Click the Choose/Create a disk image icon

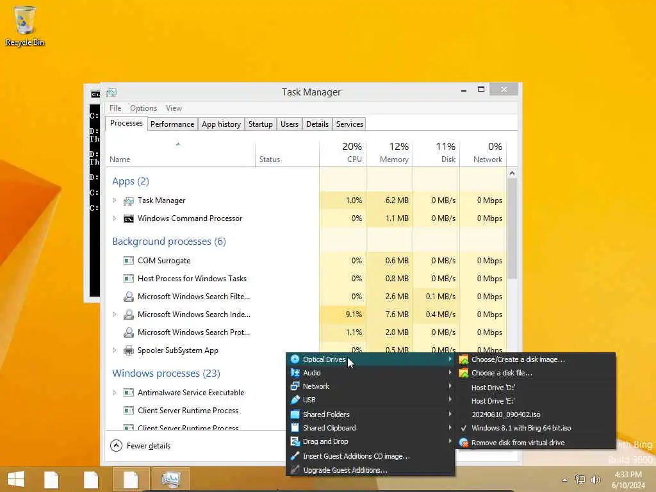463,359
